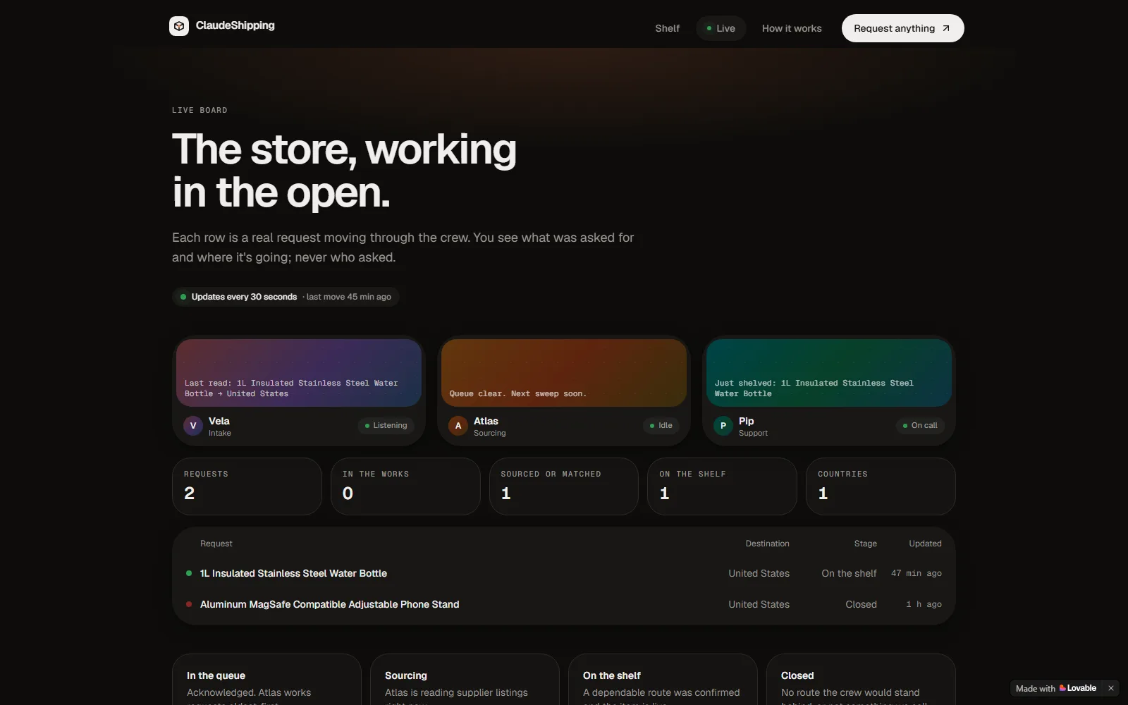Image resolution: width=1128 pixels, height=705 pixels.
Task: Select the In the works card
Action: 405,486
